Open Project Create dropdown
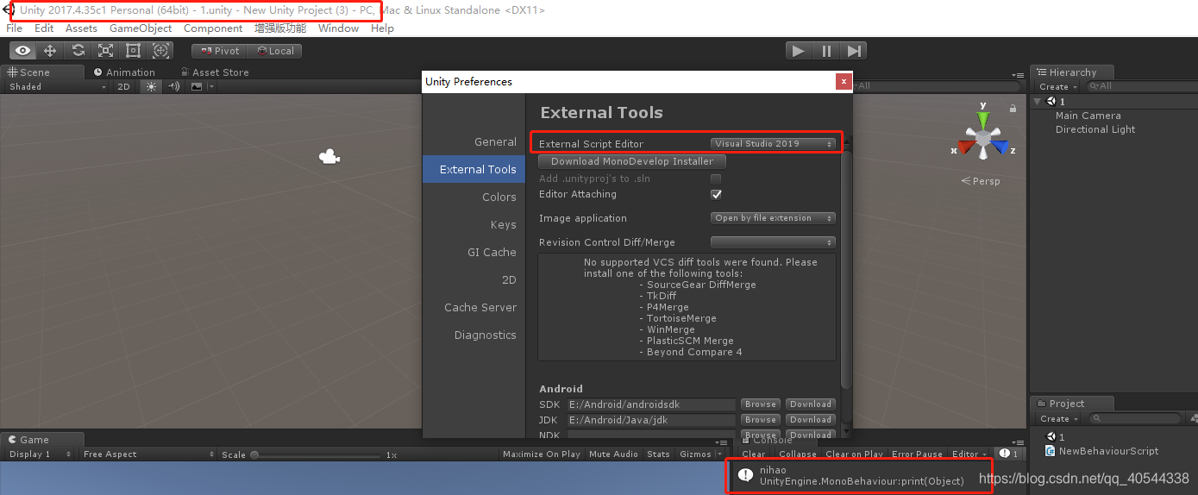1198x495 pixels. click(x=1058, y=418)
